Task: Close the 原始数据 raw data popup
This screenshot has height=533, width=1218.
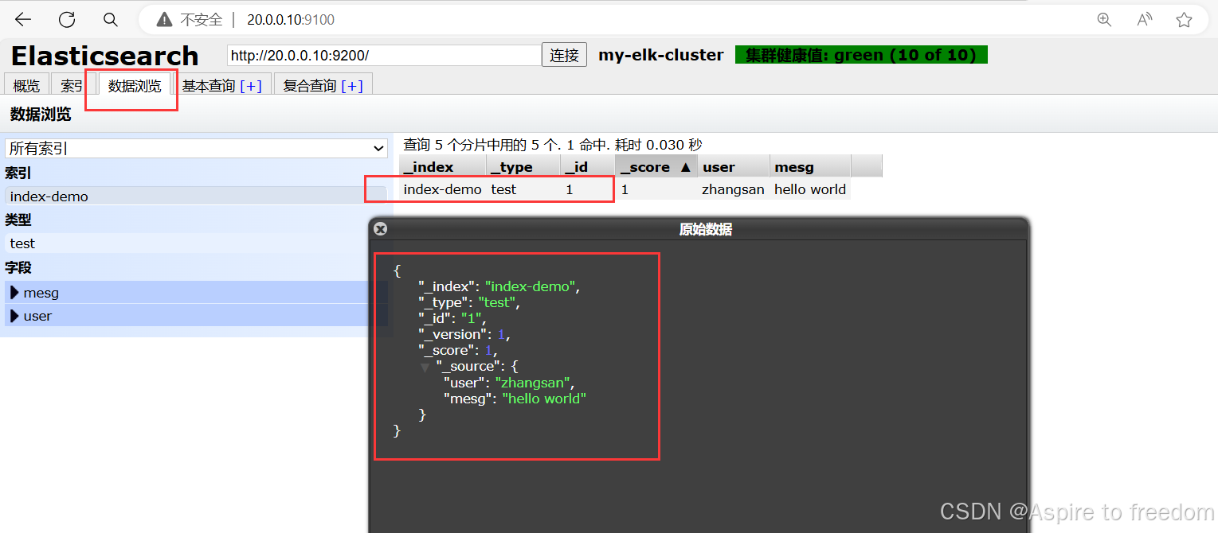Action: click(x=381, y=229)
